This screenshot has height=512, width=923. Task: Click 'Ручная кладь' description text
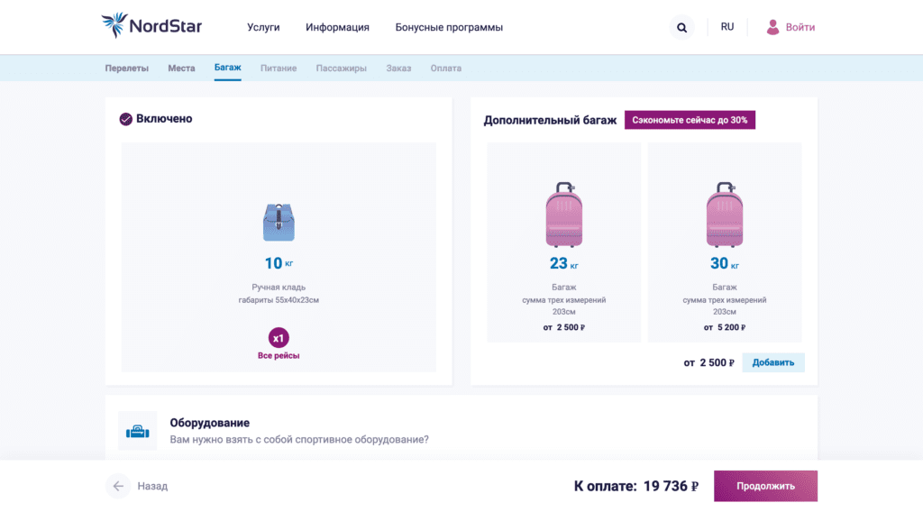coord(279,288)
